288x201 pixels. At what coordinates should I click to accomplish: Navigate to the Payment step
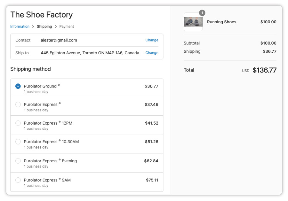pos(66,27)
